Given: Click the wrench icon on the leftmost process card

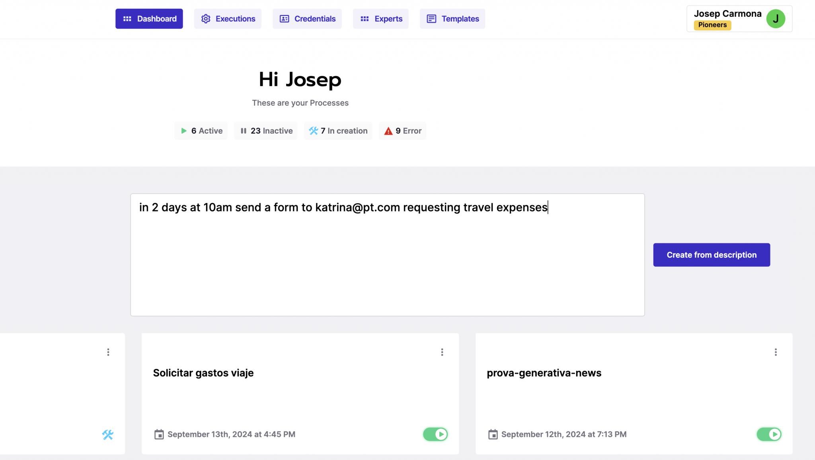Looking at the screenshot, I should click(x=108, y=435).
